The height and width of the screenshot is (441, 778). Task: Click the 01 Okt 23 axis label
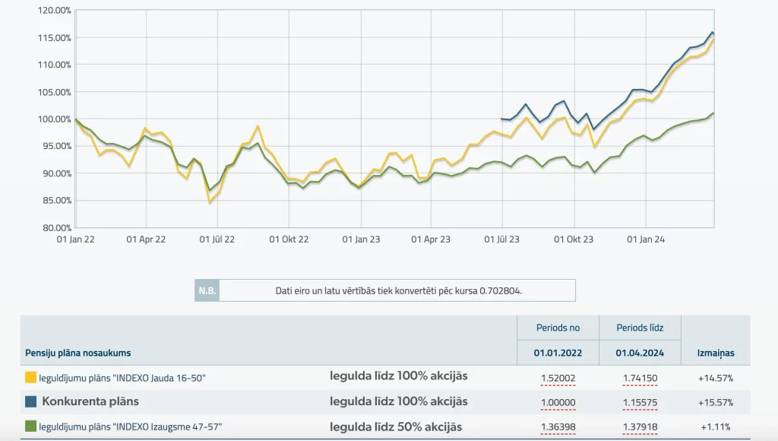coord(574,240)
